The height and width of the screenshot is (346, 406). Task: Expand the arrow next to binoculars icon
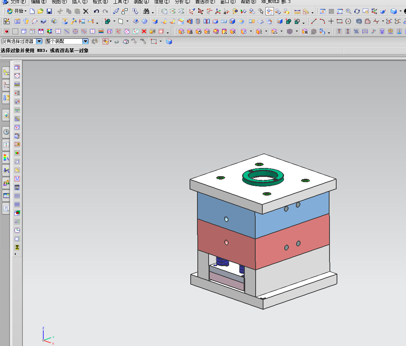click(x=153, y=12)
